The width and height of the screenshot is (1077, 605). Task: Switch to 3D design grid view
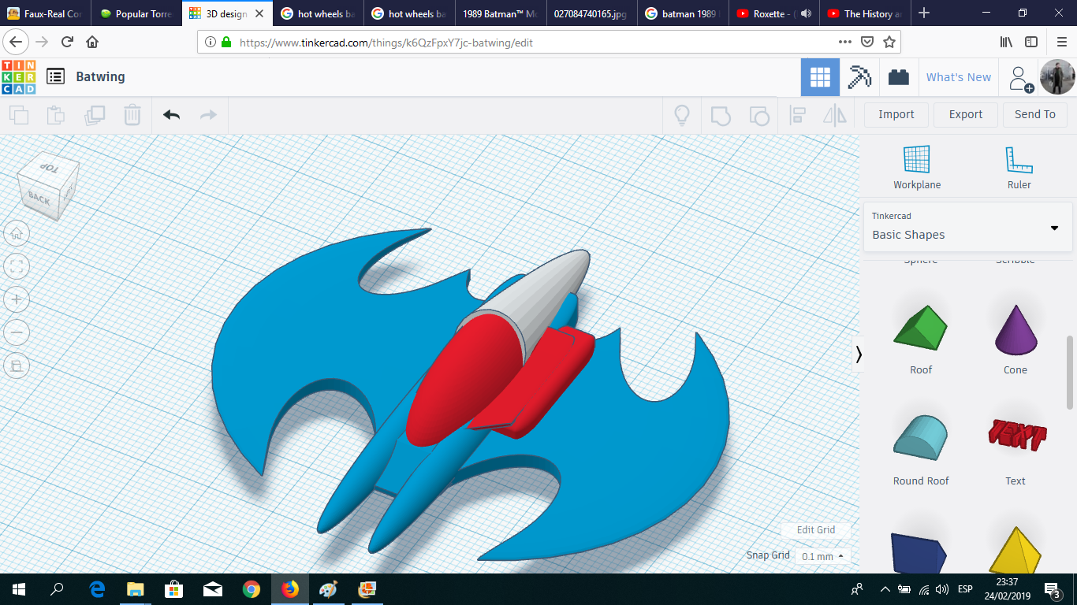(x=820, y=77)
